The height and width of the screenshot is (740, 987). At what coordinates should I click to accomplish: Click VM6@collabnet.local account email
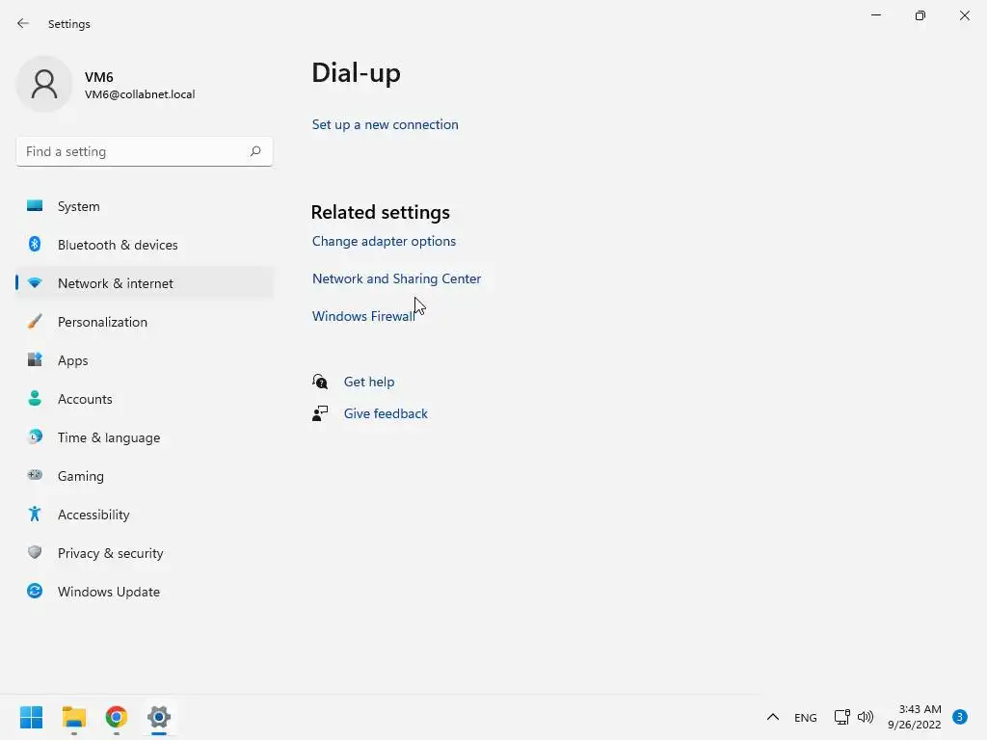tap(140, 94)
